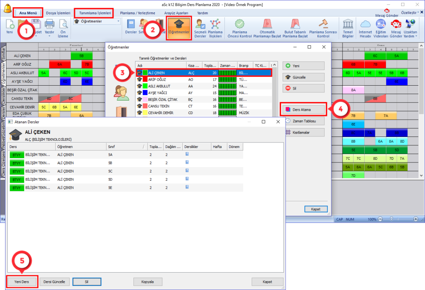Sort teachers by Branş column header
The width and height of the screenshot is (425, 290).
point(245,65)
